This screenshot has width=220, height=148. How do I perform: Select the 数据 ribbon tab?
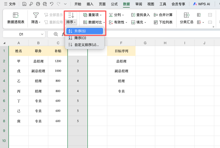click(x=126, y=4)
